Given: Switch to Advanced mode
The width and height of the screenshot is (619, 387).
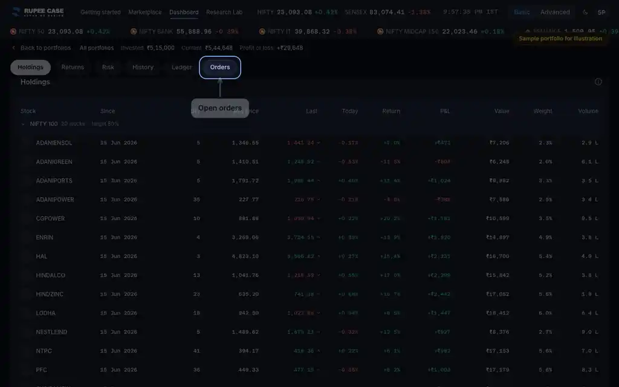Looking at the screenshot, I should 555,12.
